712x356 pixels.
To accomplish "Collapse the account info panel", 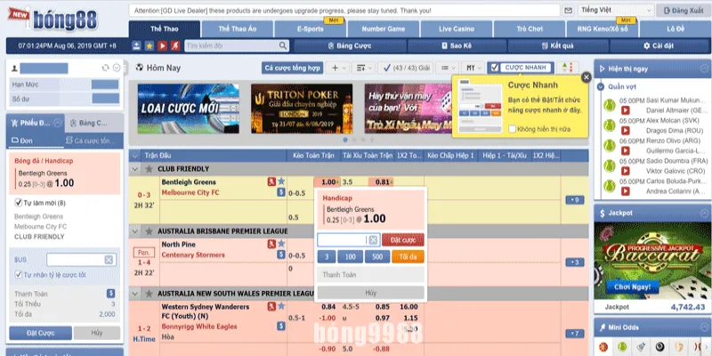I will click(117, 68).
